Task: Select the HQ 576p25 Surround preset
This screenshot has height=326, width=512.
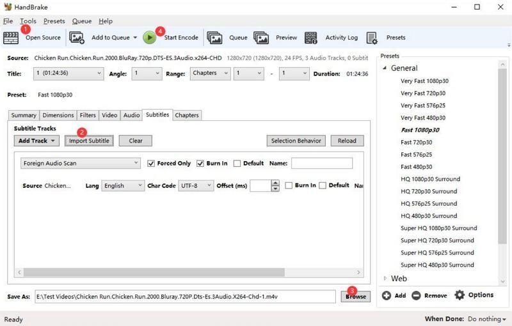Action: (429, 203)
